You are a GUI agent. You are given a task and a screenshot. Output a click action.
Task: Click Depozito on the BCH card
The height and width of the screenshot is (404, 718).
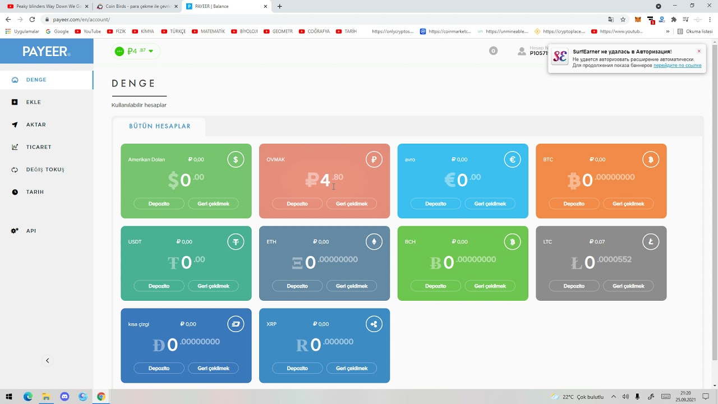pos(436,286)
